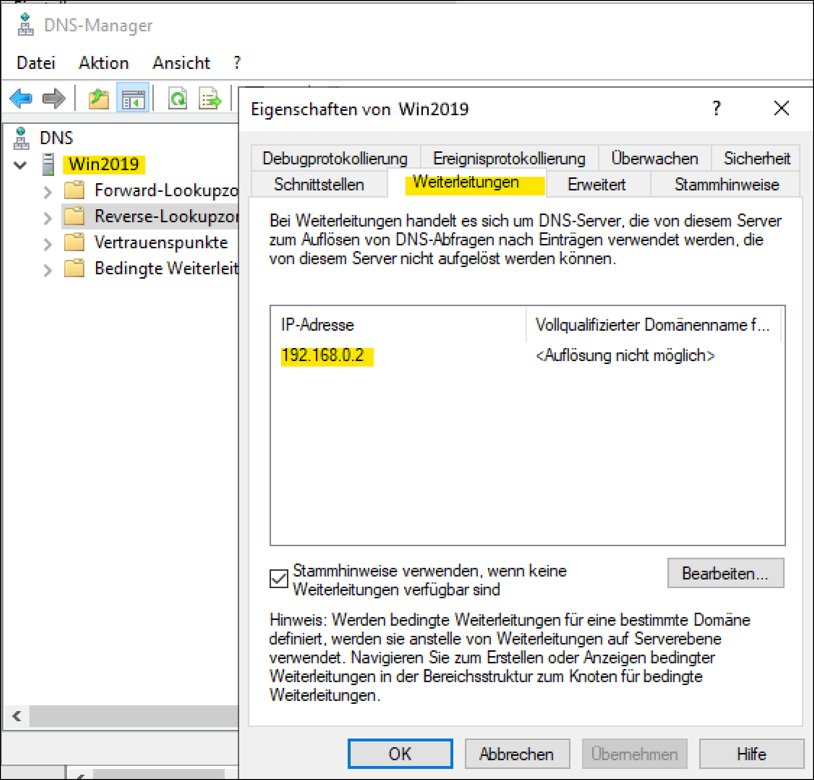
Task: Select the IP address 192.168.0.2 entry
Action: [326, 356]
